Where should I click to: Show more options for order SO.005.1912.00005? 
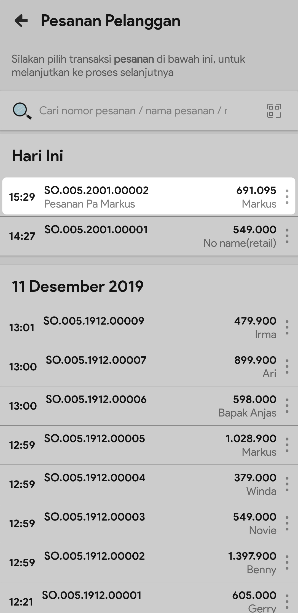point(287,445)
